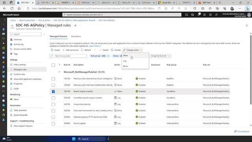Open Activity log in the resource menu
Image resolution: width=252 pixels, height=142 pixels.
[x=19, y=44]
